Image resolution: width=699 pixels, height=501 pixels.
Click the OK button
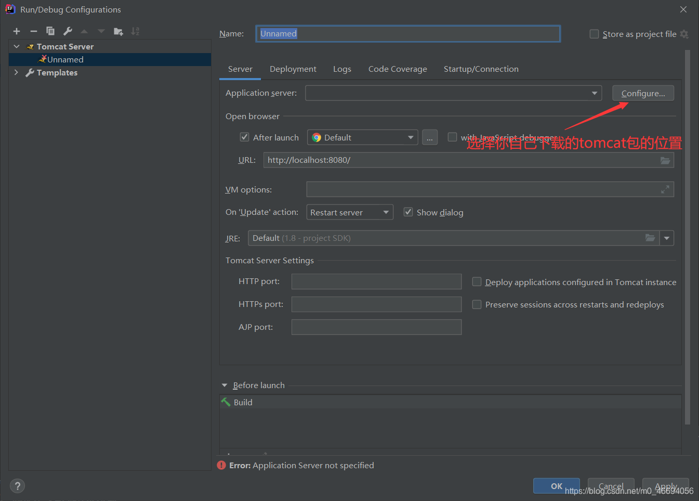(557, 486)
